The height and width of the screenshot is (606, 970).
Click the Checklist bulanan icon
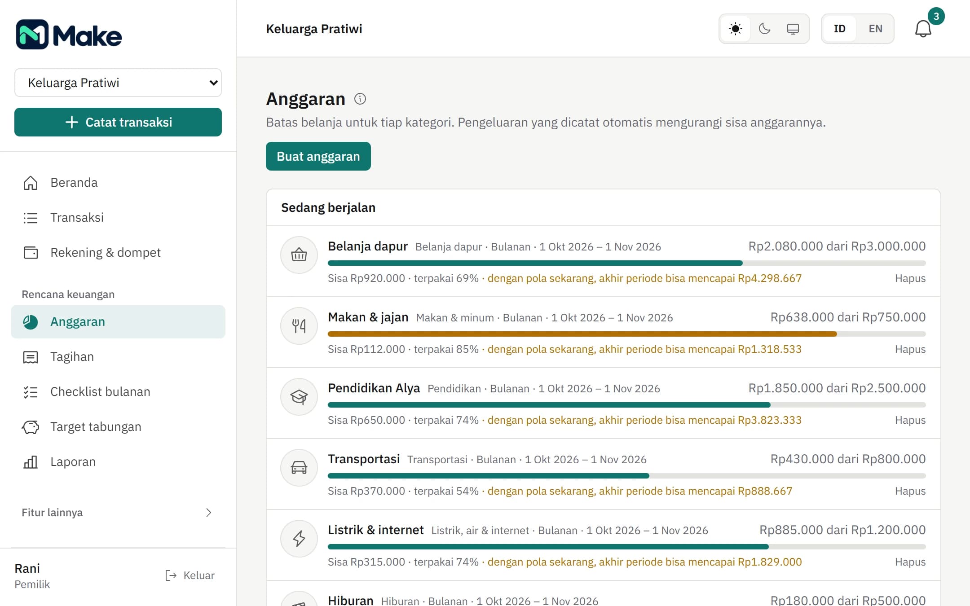coord(31,392)
